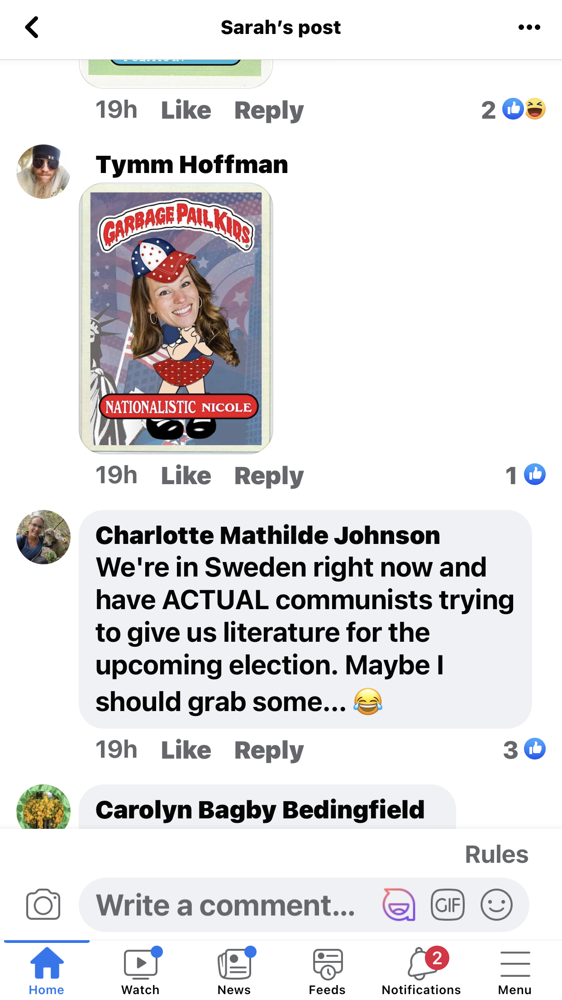
Task: View the Rules link above comment box
Action: (496, 855)
